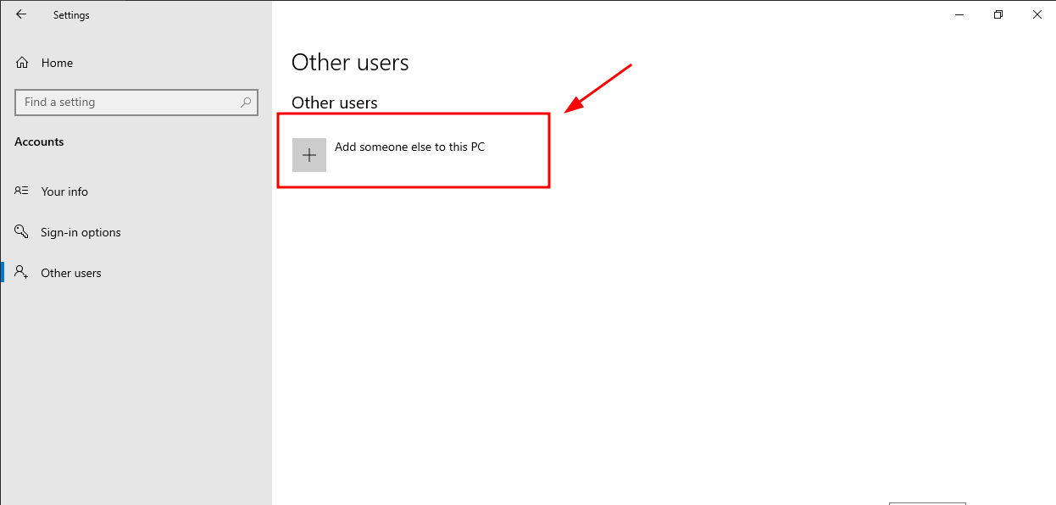Click the Accounts category header
Screen dimensions: 1056x505
point(39,142)
